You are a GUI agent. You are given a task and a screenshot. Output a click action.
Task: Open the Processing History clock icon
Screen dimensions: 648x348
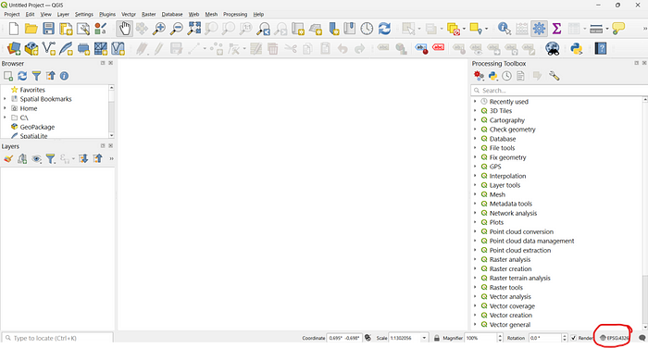point(506,76)
